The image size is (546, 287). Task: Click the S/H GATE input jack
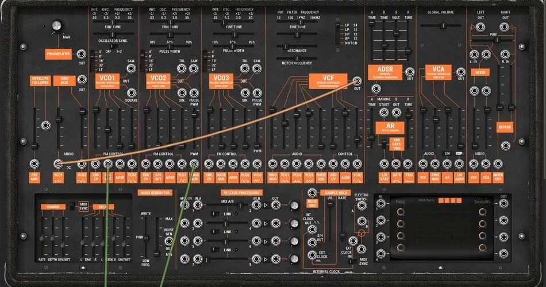click(384, 164)
